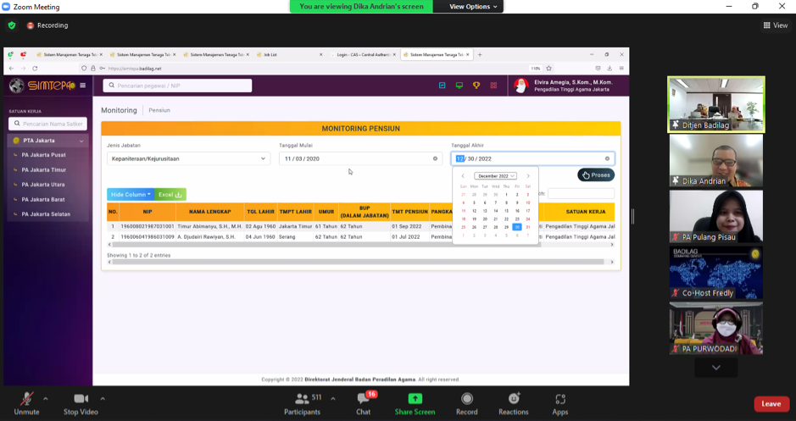Leave the Zoom meeting

771,404
